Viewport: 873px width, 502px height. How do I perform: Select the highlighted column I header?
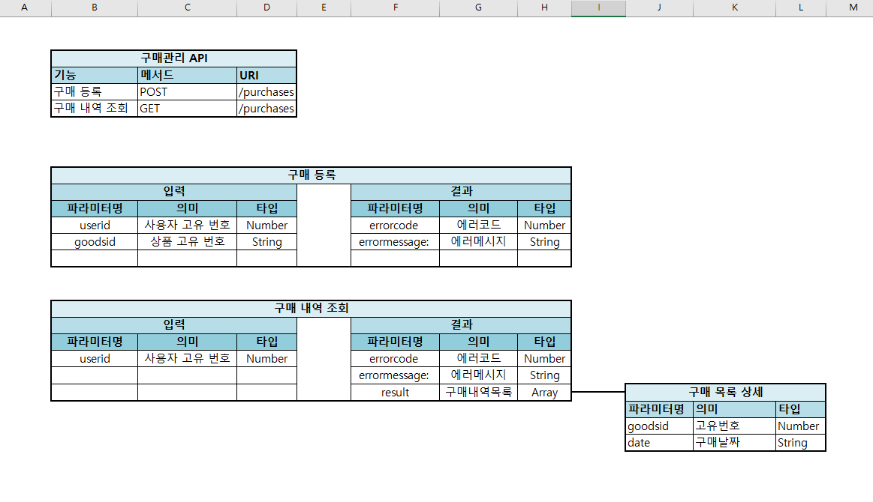pyautogui.click(x=598, y=7)
